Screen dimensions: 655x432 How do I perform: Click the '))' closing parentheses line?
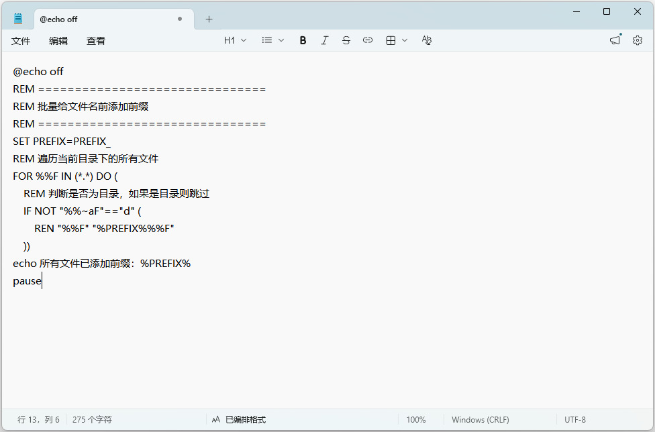[27, 246]
